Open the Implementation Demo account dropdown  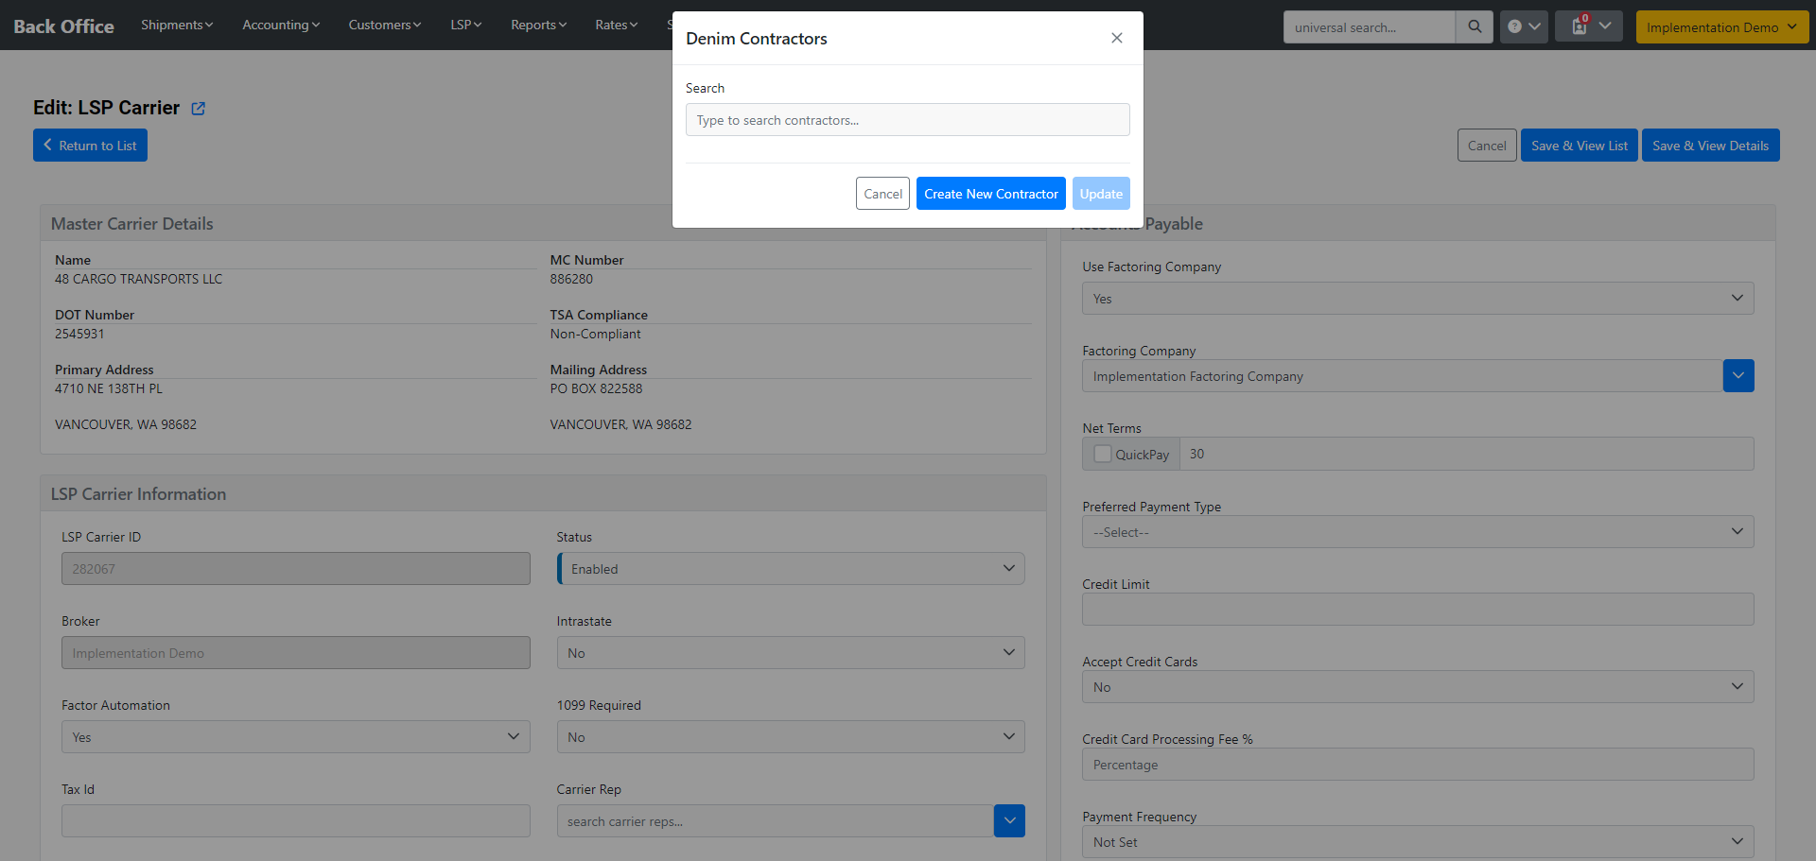(1722, 27)
